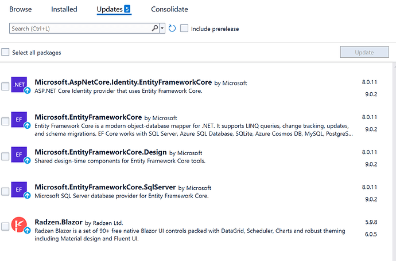Screen dimensions: 396x261
Task: Click the Update button
Action: click(x=364, y=52)
